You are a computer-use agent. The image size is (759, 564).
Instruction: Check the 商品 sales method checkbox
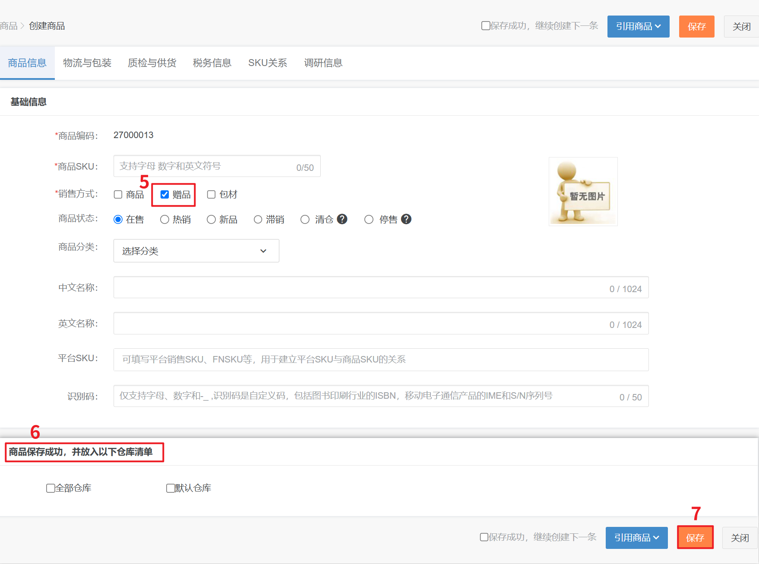coord(118,195)
